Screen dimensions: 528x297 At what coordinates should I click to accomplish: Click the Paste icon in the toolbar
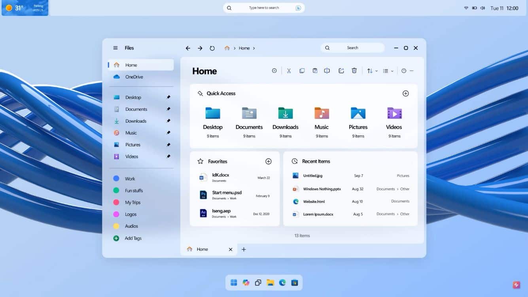315,70
